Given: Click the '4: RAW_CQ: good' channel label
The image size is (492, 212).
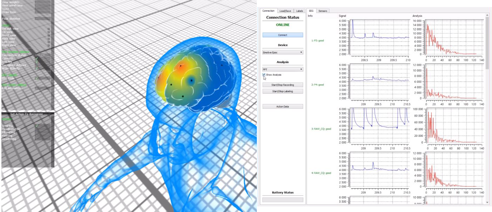Looking at the screenshot, I should coord(321,173).
